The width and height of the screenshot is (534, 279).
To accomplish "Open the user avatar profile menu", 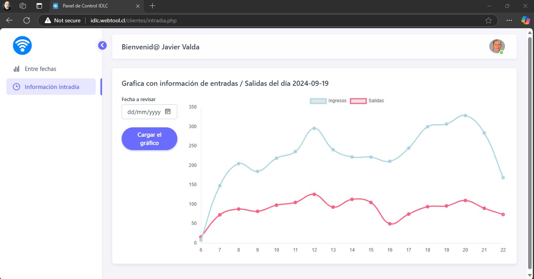I will [x=497, y=46].
